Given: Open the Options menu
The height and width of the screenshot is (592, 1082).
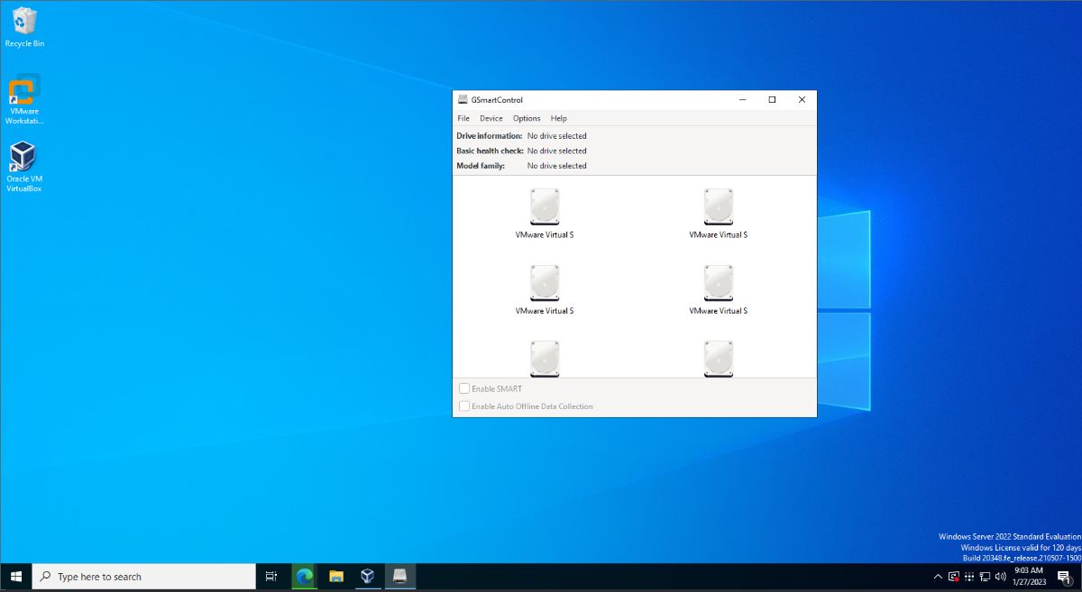Looking at the screenshot, I should tap(526, 118).
